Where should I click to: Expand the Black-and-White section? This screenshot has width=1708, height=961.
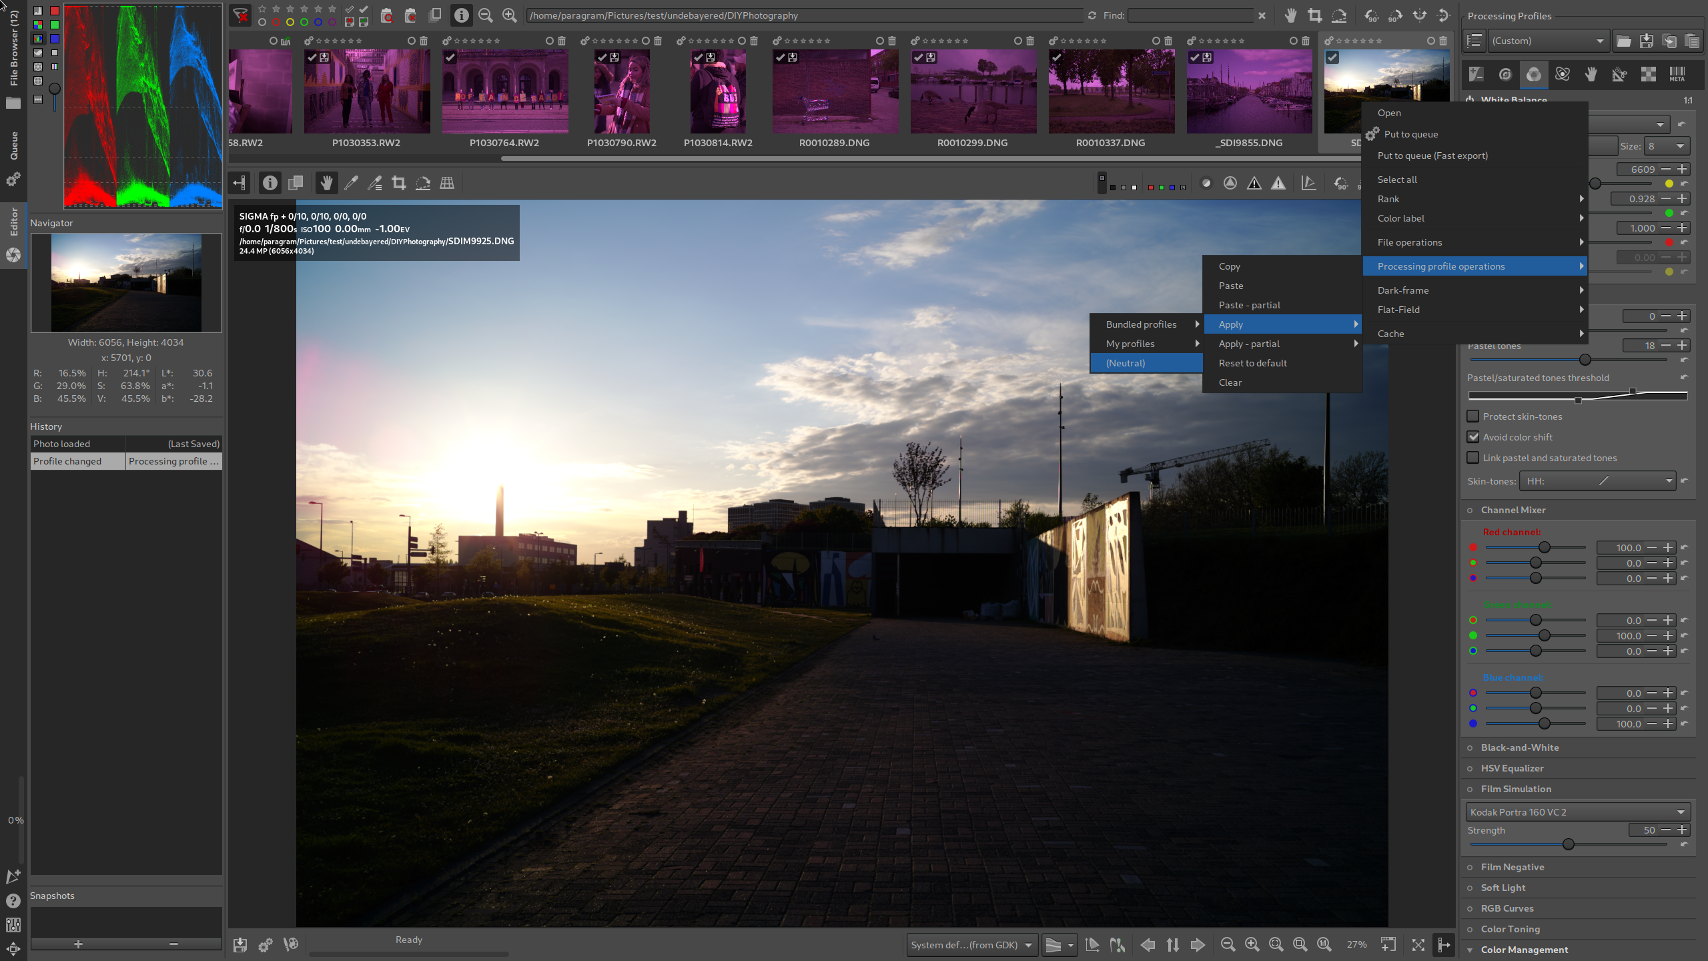(x=1520, y=747)
